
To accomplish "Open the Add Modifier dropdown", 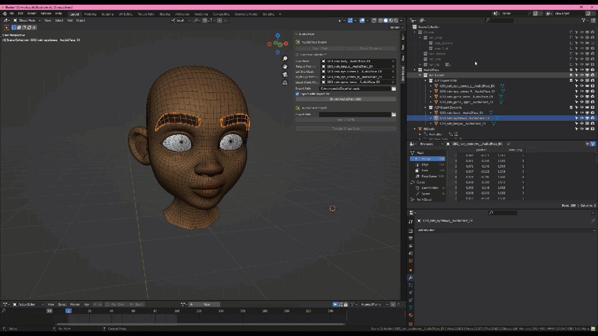I will 506,230.
